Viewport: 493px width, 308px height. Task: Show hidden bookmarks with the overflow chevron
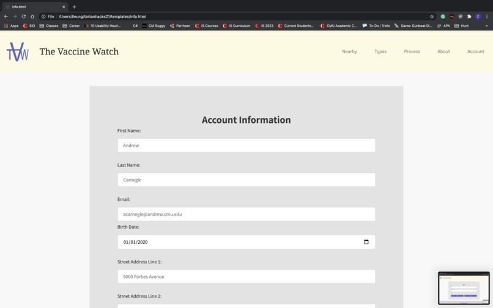[486, 26]
